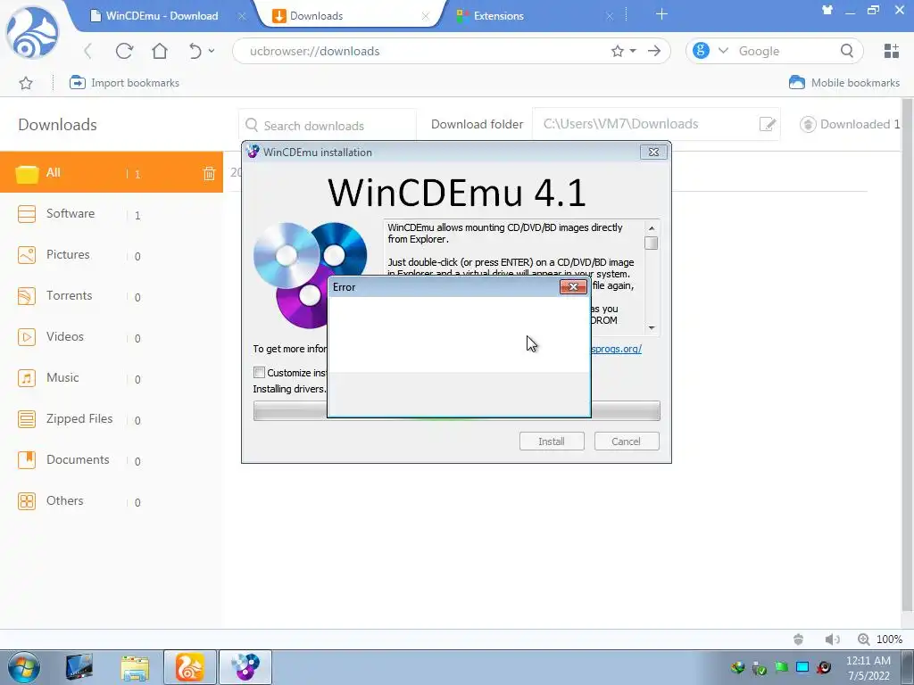Click the Downloaded filter
914x685 pixels.
click(850, 124)
